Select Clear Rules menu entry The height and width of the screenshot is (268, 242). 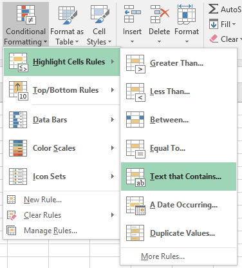tap(62, 215)
